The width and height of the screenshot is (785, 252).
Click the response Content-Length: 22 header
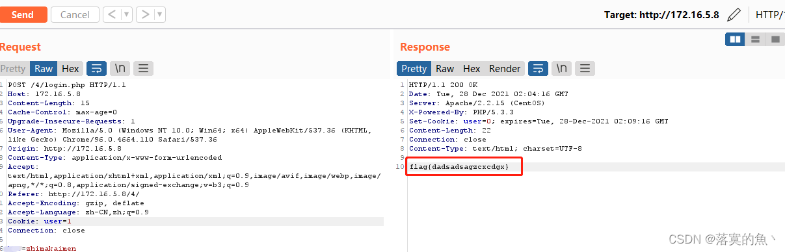449,131
